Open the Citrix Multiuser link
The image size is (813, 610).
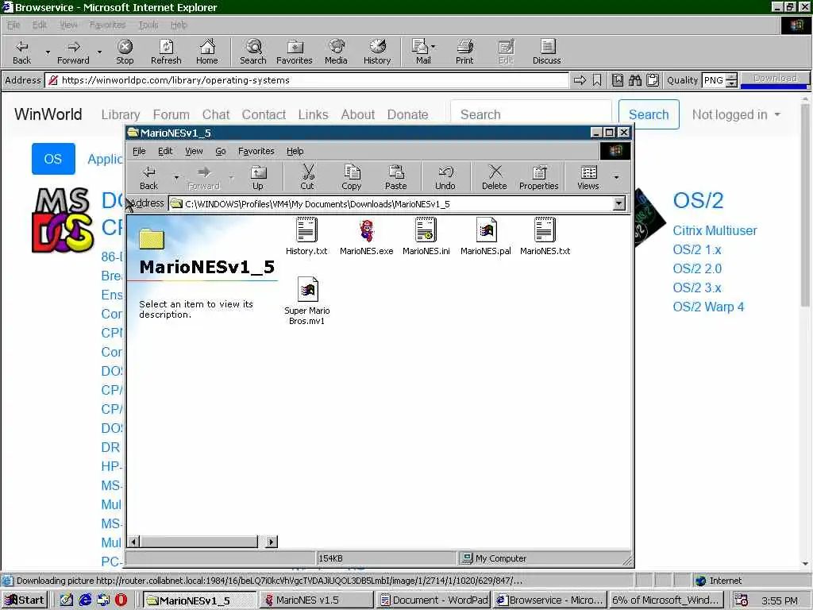(715, 231)
